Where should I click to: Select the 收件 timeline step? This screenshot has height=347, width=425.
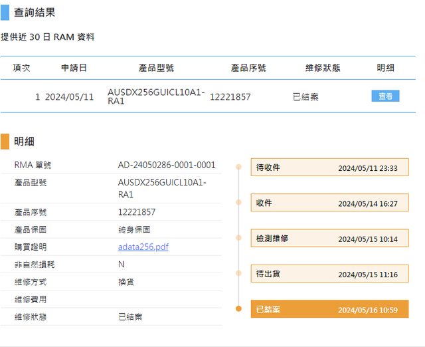[329, 203]
